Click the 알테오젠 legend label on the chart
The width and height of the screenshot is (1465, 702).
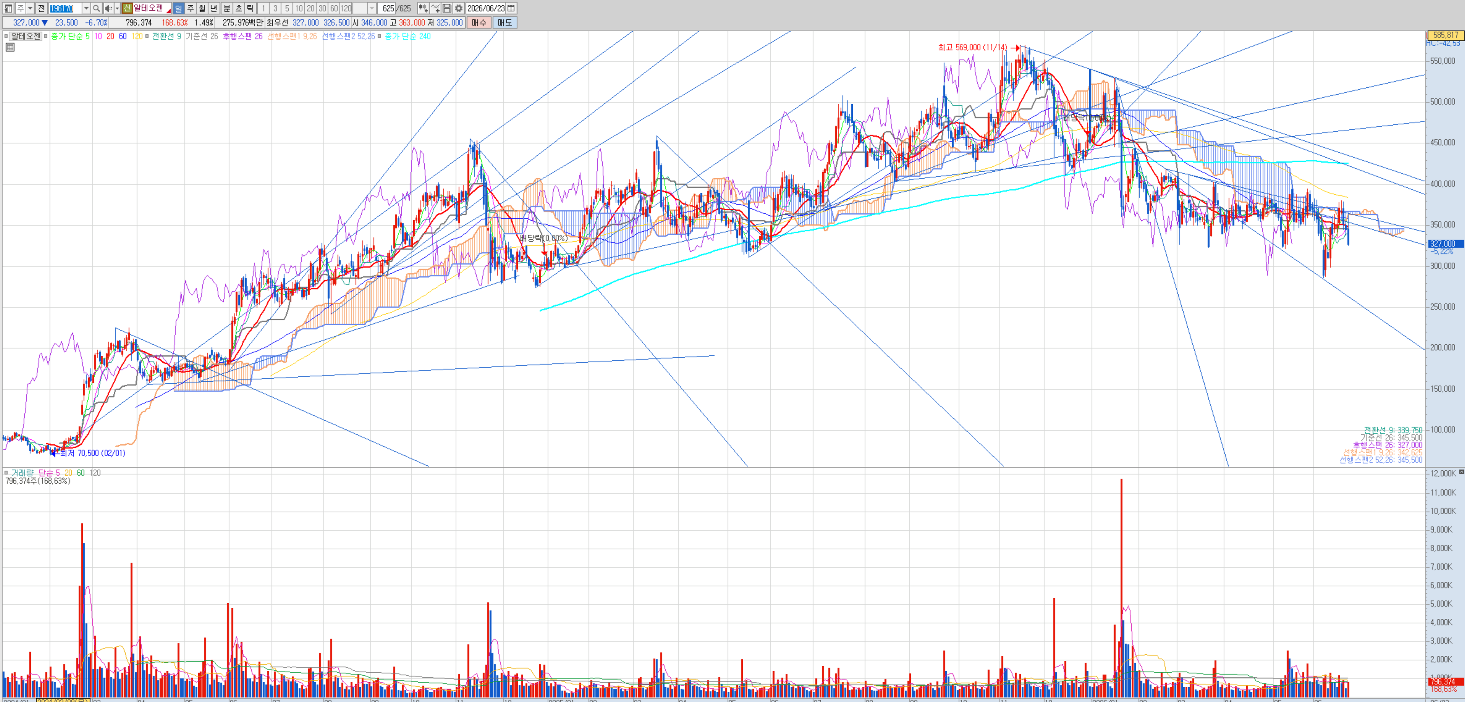[x=26, y=36]
